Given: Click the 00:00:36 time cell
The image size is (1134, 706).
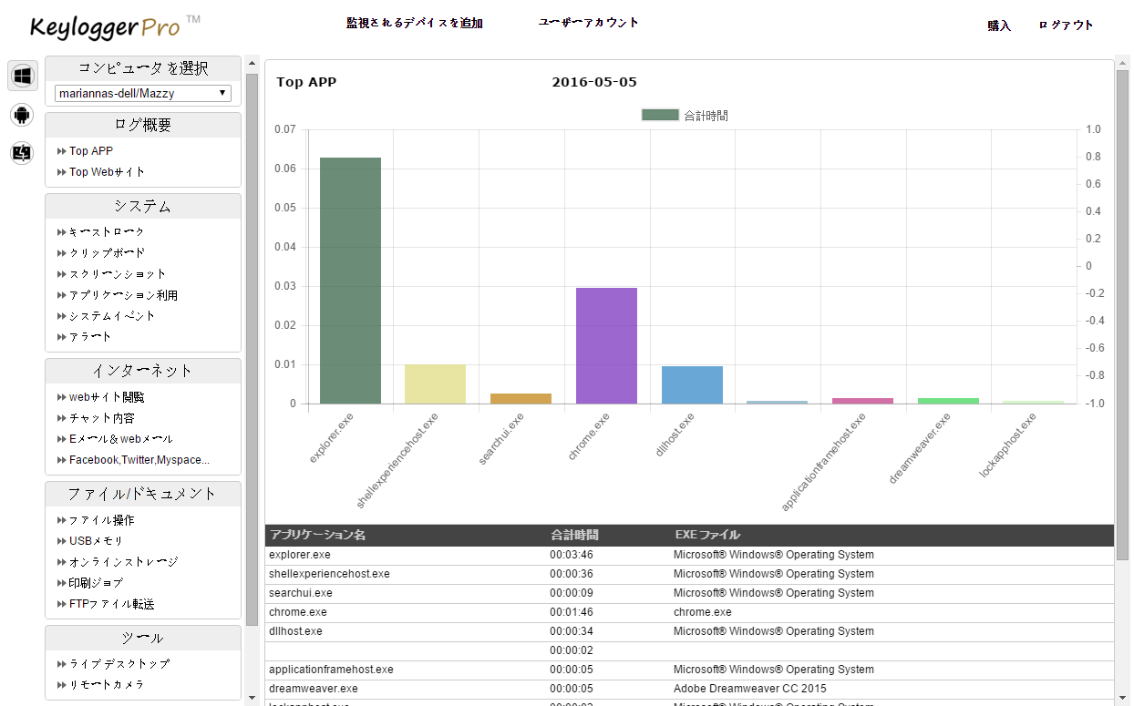Looking at the screenshot, I should (572, 574).
